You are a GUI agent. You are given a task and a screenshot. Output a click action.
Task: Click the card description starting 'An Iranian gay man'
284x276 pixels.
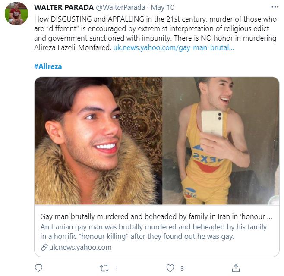tap(154, 232)
